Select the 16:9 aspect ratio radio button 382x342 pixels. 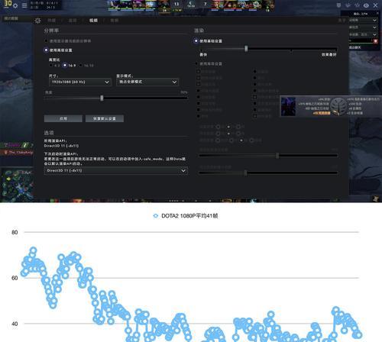pyautogui.click(x=65, y=66)
